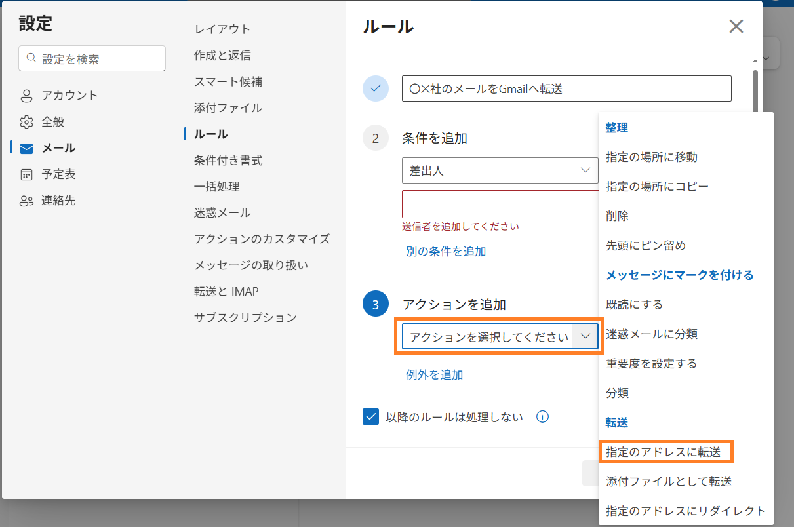Click 例外を追加 link
Screen dimensions: 794x527
point(434,374)
